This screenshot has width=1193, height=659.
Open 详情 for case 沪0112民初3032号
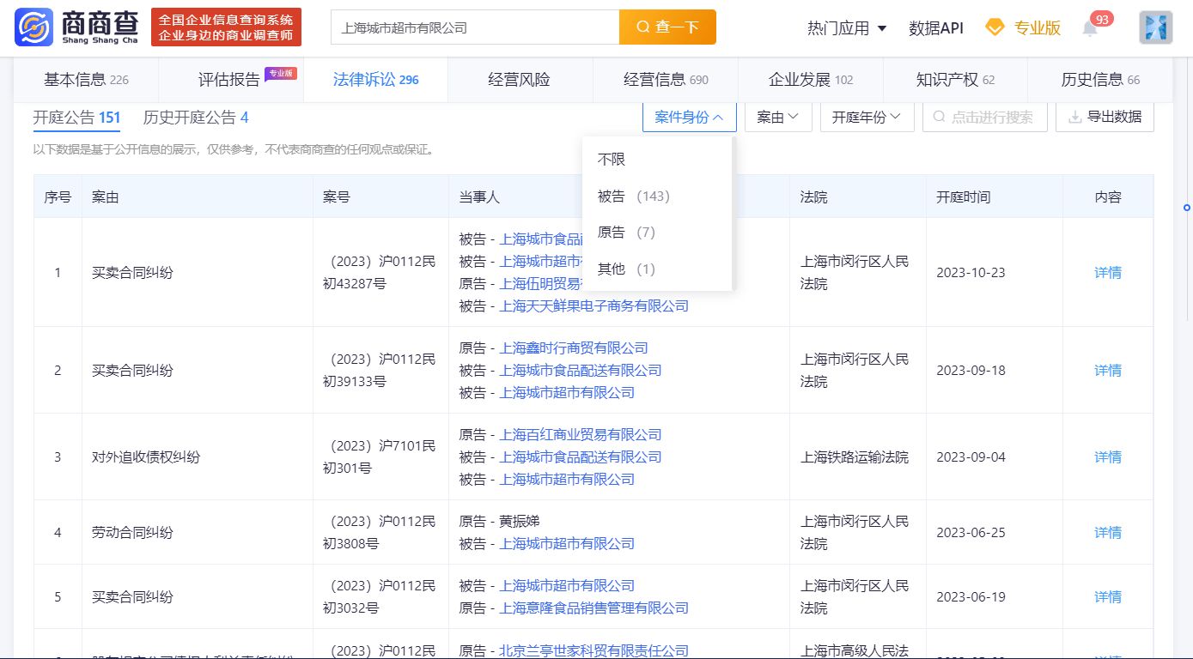click(x=1108, y=597)
